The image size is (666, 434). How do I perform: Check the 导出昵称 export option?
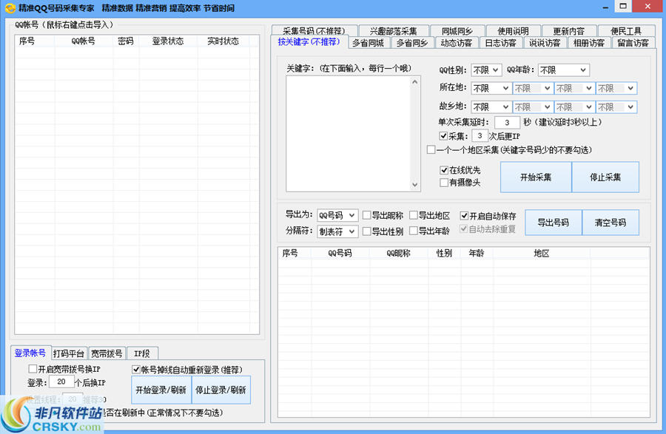click(365, 216)
